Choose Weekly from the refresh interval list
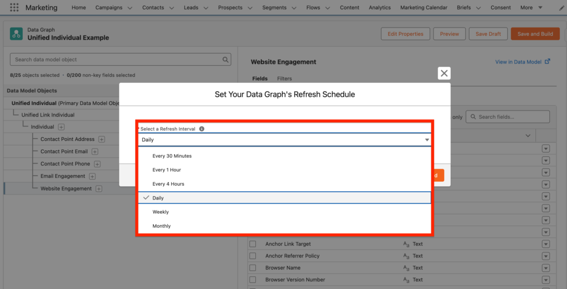The image size is (567, 289). (x=161, y=212)
